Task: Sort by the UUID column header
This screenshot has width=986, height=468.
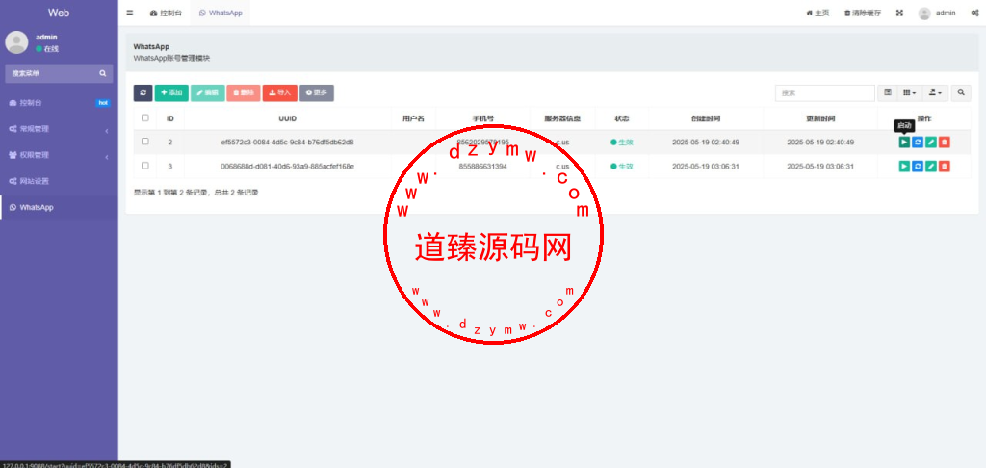Action: (287, 118)
